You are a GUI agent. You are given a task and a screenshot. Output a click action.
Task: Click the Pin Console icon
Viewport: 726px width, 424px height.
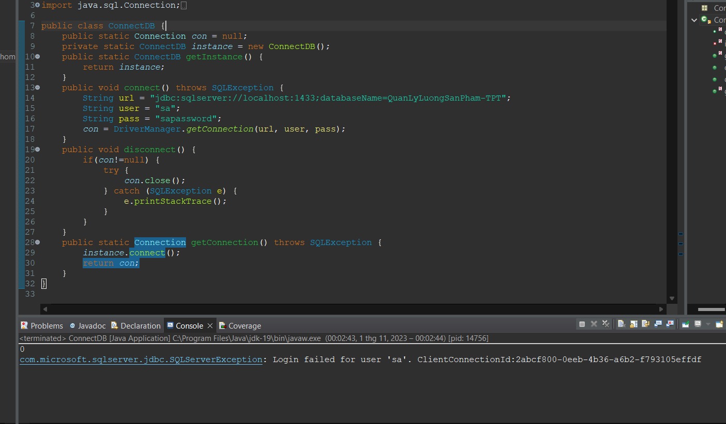(685, 324)
